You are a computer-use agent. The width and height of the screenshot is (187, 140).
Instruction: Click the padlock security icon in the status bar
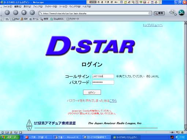pyautogui.click(x=182, y=132)
